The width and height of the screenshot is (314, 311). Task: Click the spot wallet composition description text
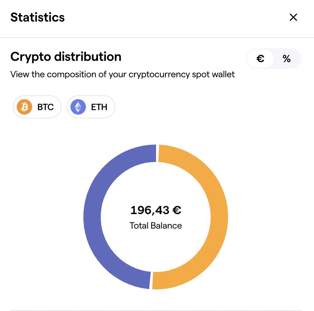pos(122,74)
